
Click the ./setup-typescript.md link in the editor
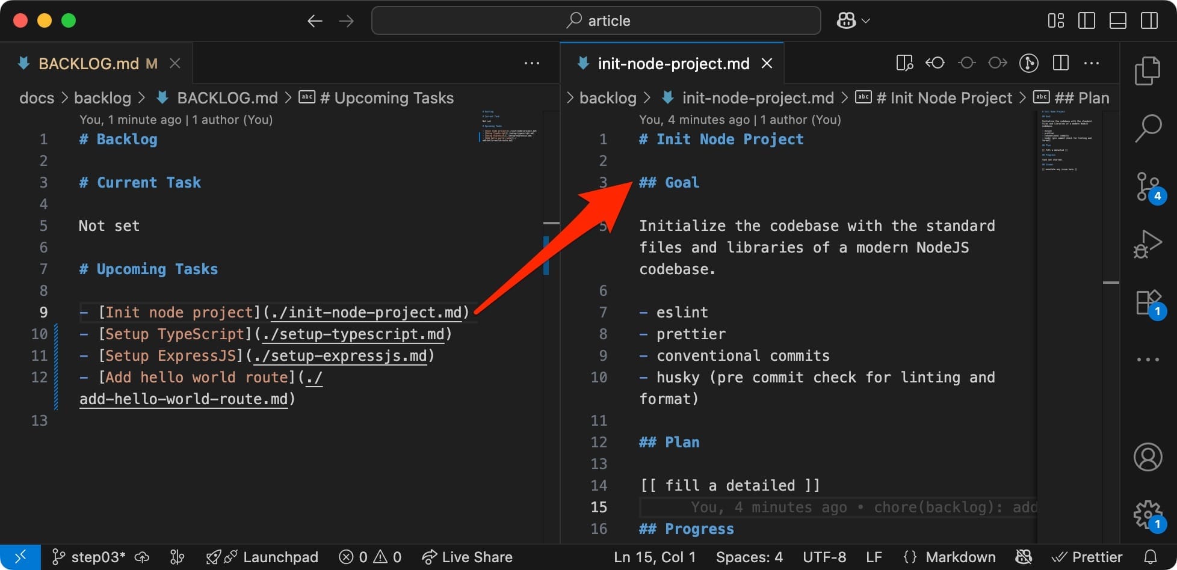coord(353,334)
